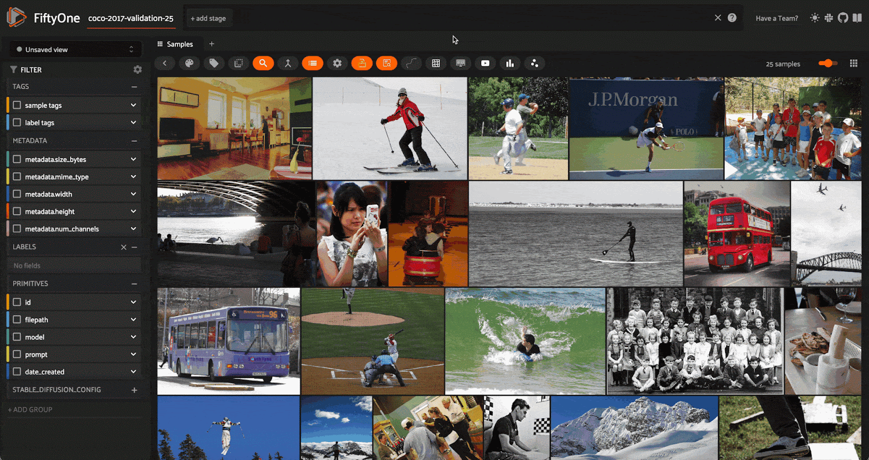Open sidebar filter settings gear
Image resolution: width=869 pixels, height=460 pixels.
pos(137,70)
